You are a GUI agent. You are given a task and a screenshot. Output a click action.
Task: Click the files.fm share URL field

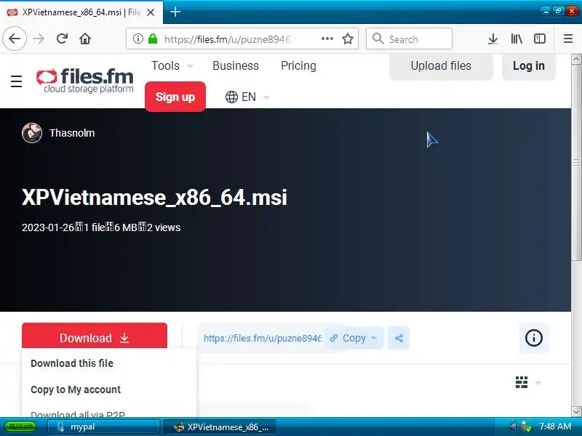point(262,338)
